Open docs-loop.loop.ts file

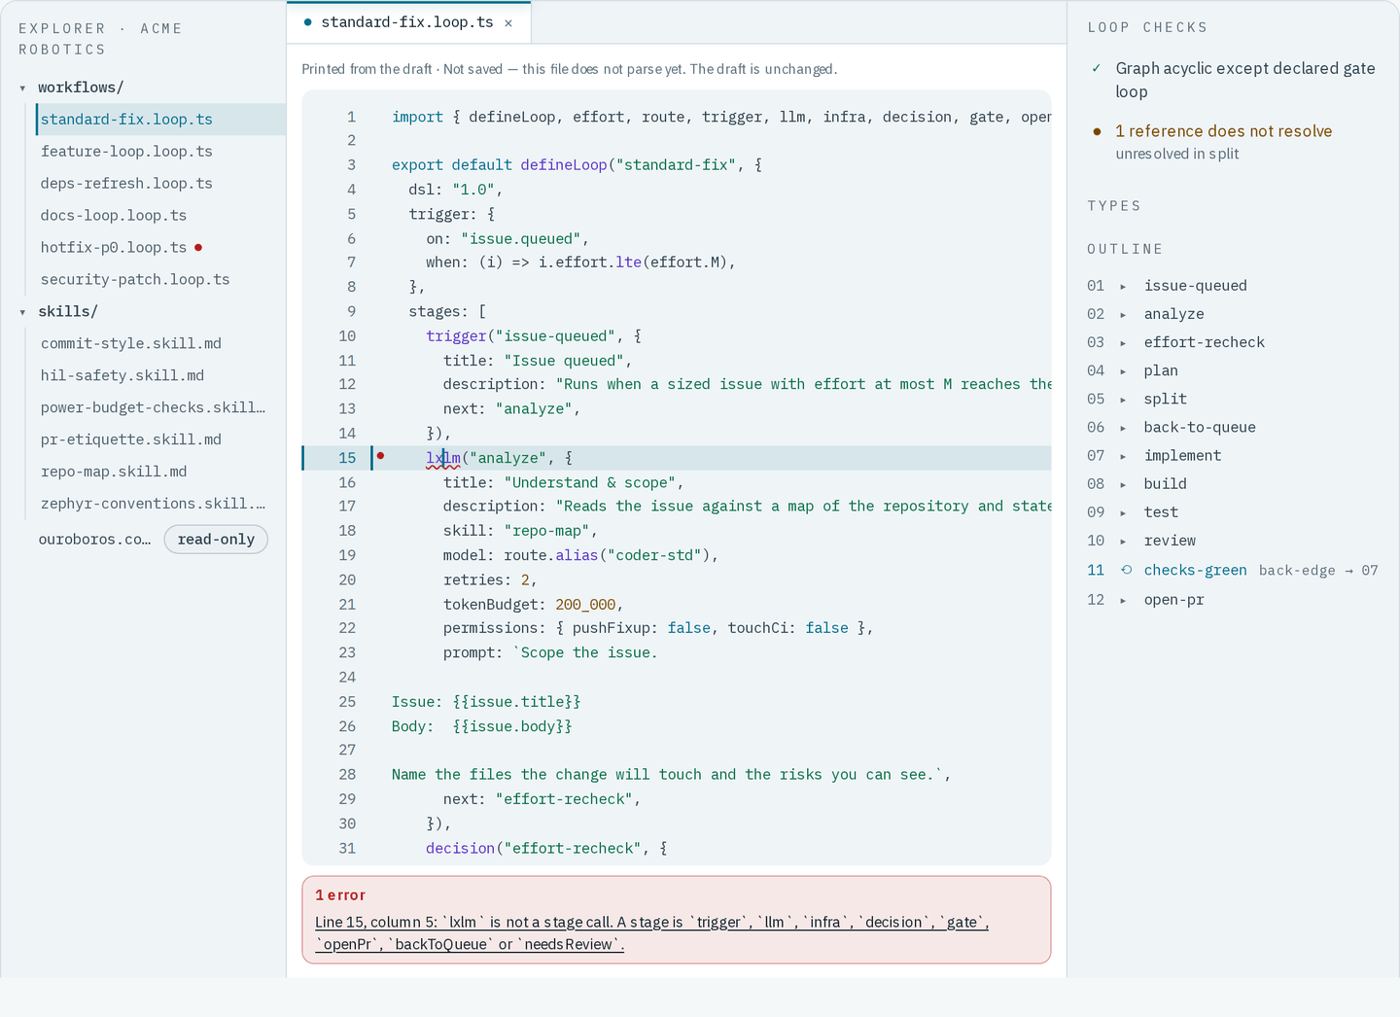pos(160,215)
